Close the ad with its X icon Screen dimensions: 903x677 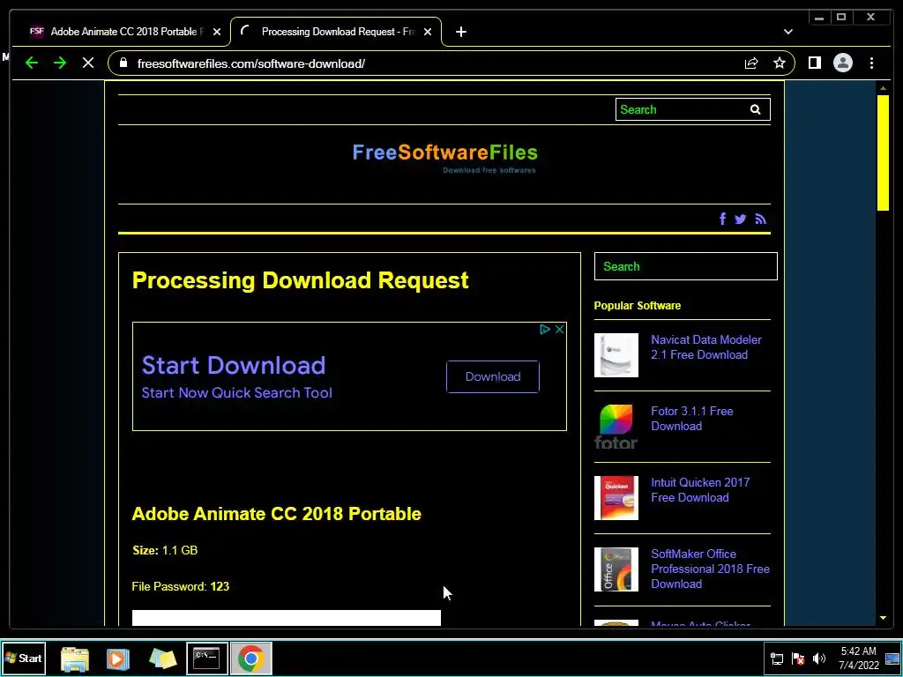point(559,330)
